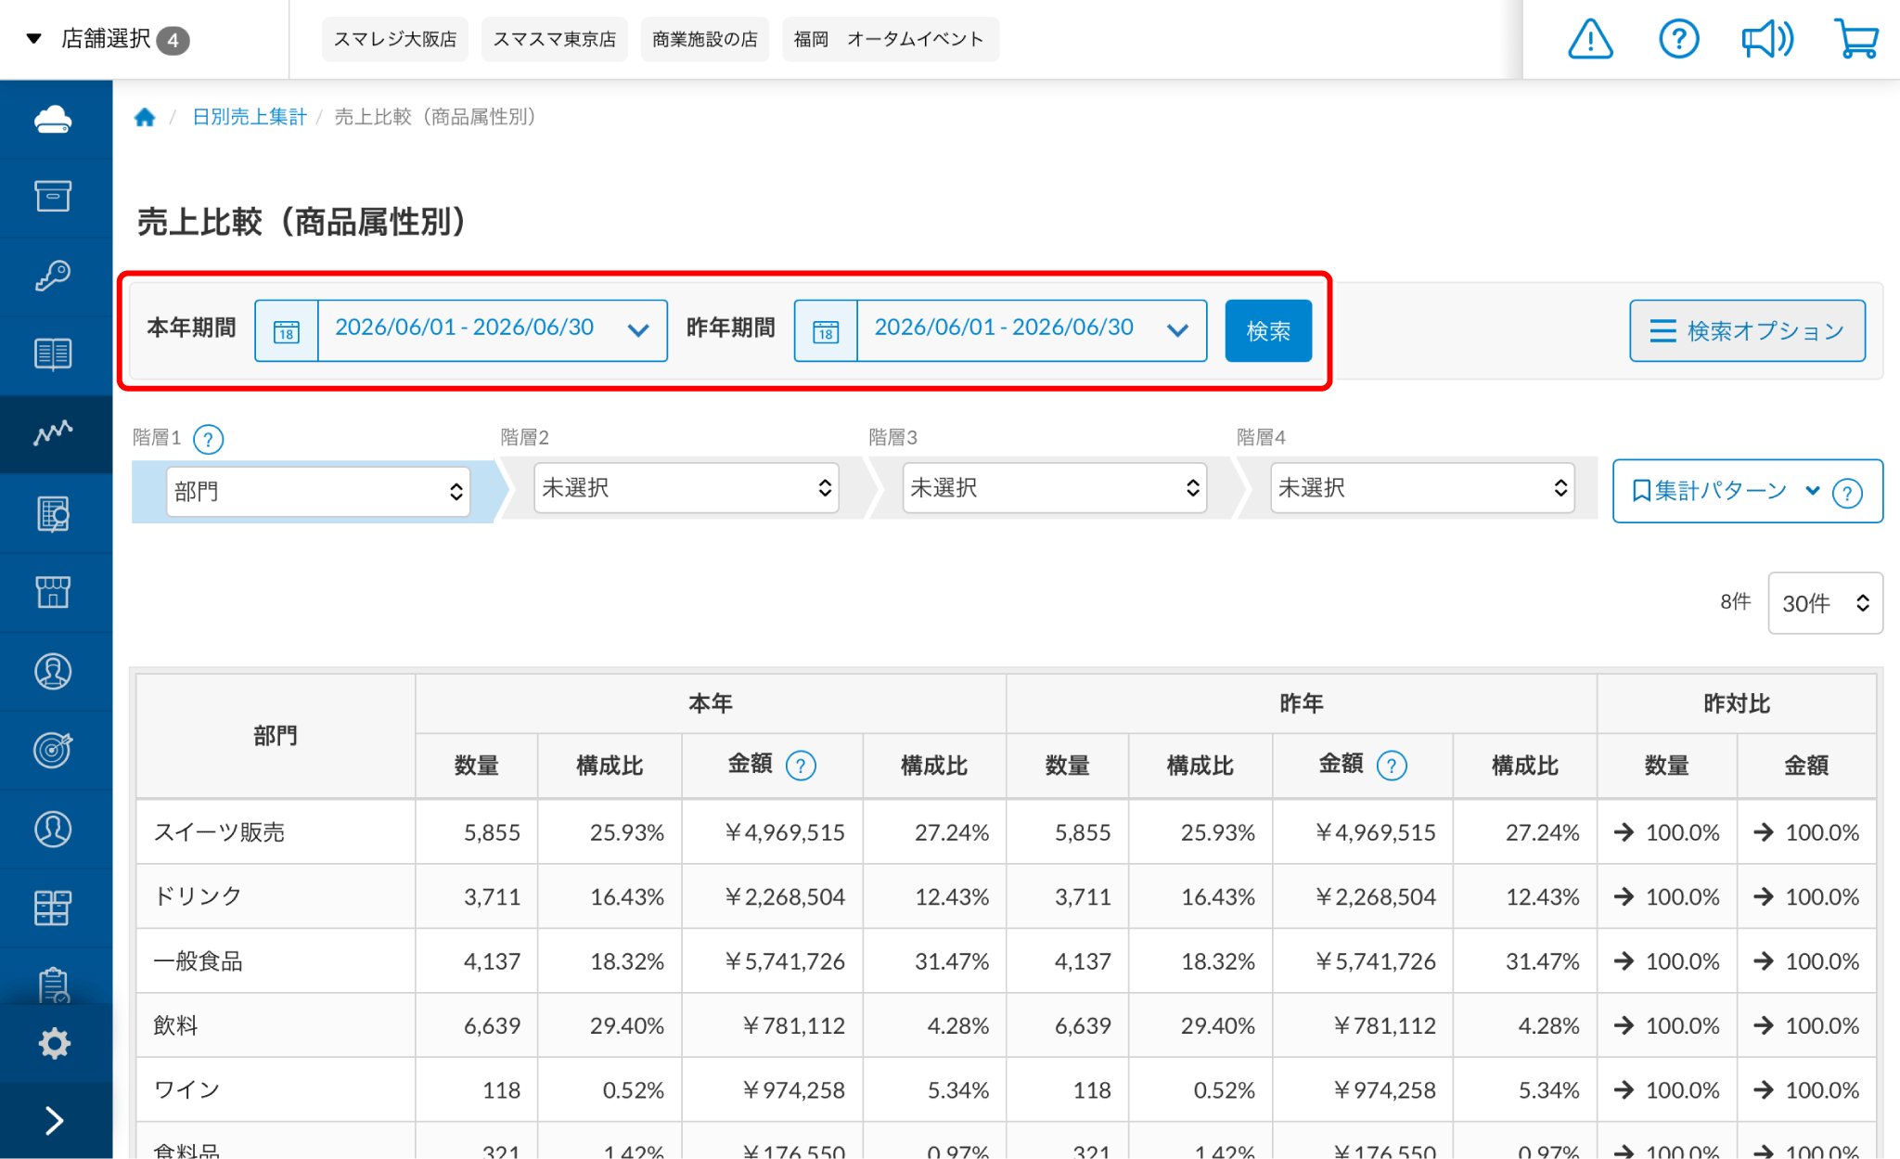
Task: Open the settings gear in sidebar
Action: 55,1043
